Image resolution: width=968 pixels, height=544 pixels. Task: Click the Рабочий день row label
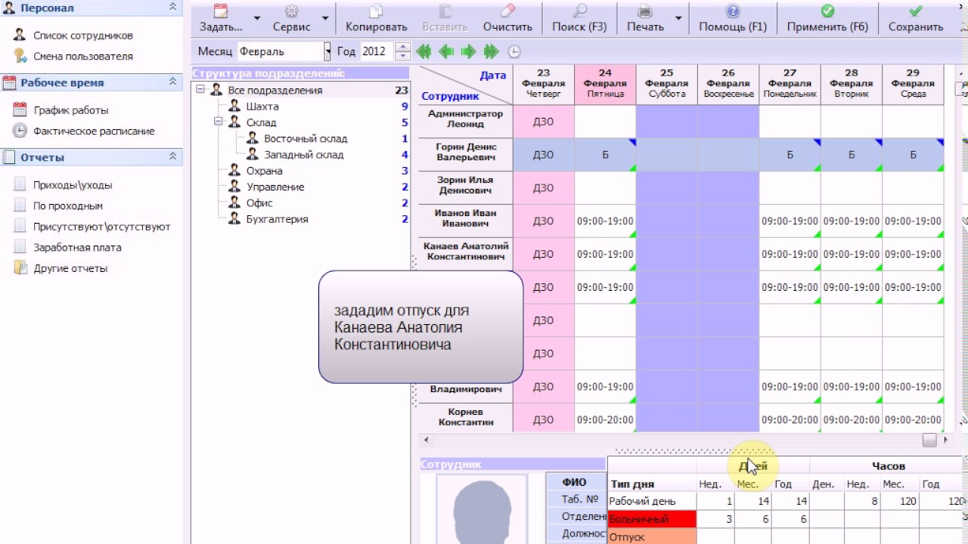(652, 501)
